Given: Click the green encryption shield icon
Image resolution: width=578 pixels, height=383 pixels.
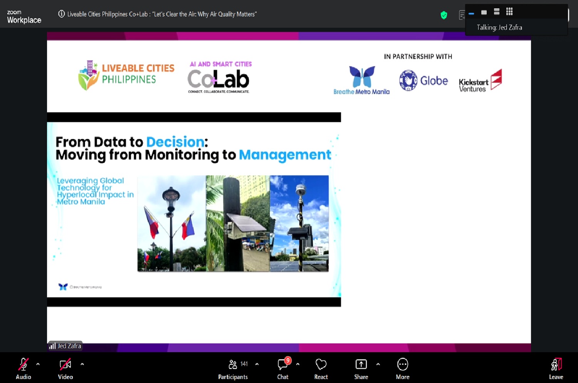Looking at the screenshot, I should 444,15.
